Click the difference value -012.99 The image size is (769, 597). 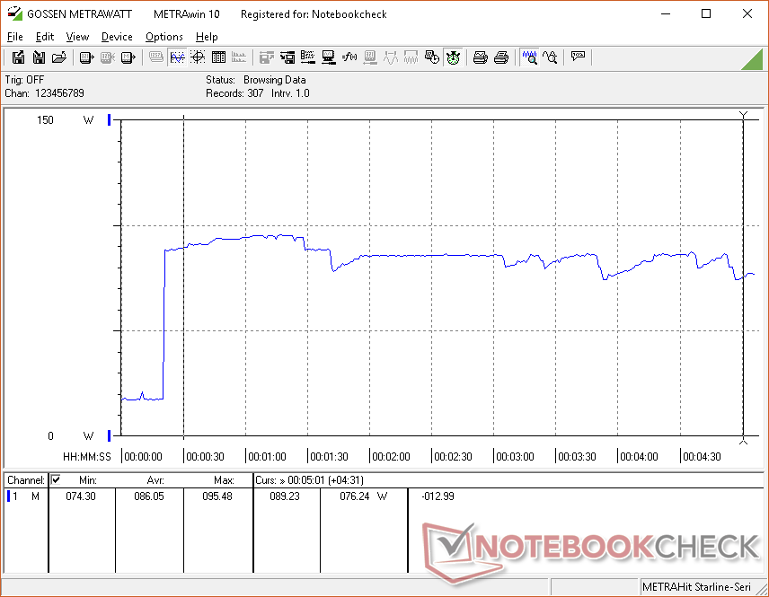tap(438, 496)
